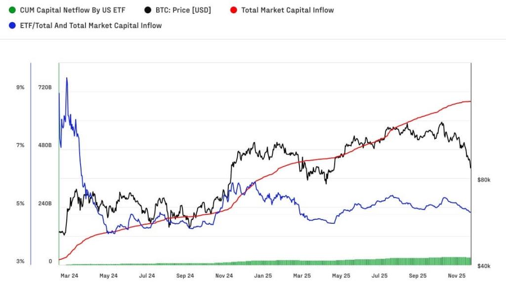
Task: Click the '5%' percentage axis label
Action: click(x=20, y=203)
